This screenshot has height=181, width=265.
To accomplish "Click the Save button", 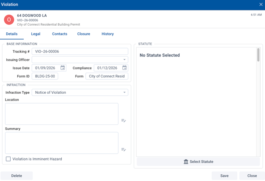I will point(224,176).
